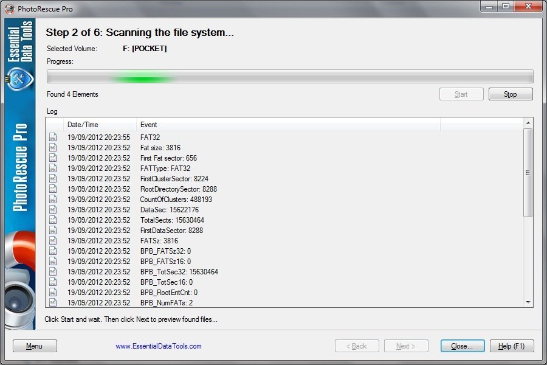This screenshot has height=365, width=547.
Task: Select 'BPB_NumFATs: 2' event text
Action: tap(167, 303)
